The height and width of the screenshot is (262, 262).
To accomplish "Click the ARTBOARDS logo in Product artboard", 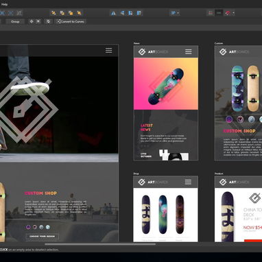I will coord(235,182).
